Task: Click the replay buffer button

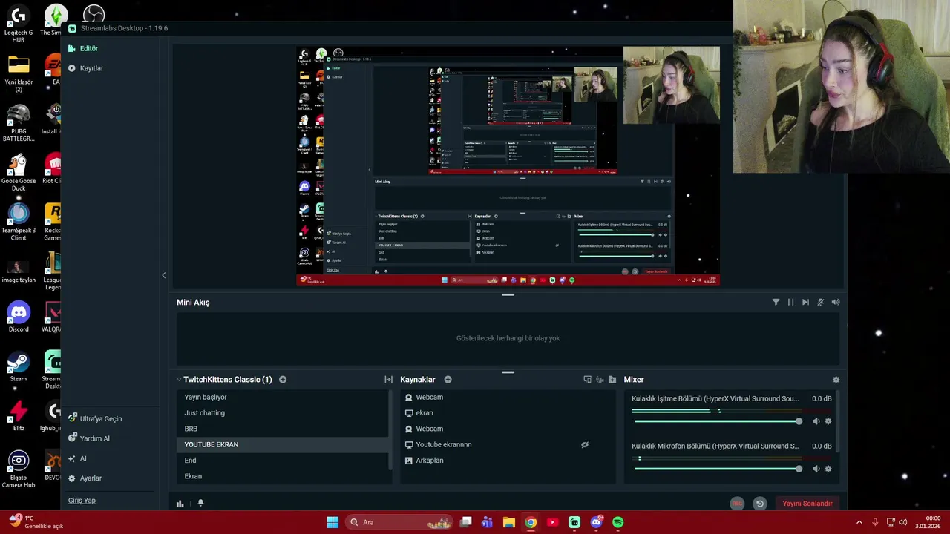Action: tap(759, 504)
